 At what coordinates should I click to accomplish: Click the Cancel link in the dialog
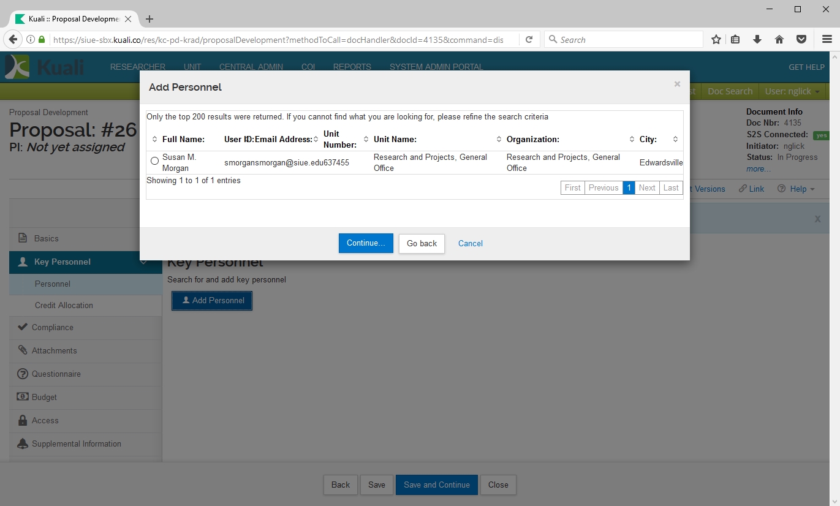[470, 243]
